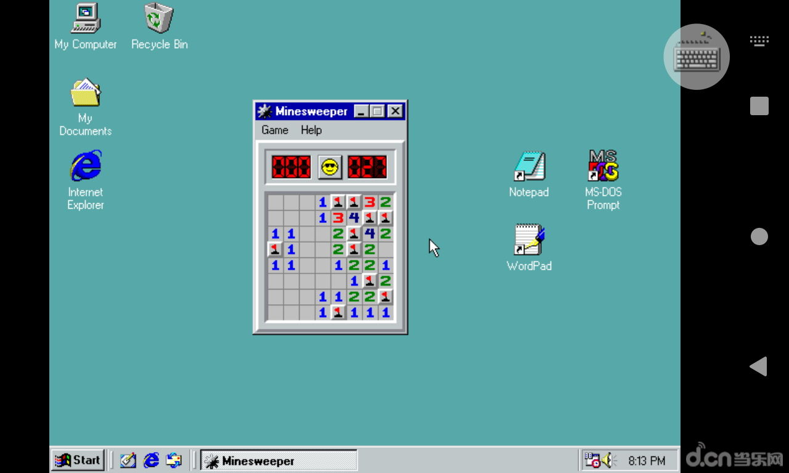Click the flag left of the 3 in top row
The width and height of the screenshot is (789, 473).
pyautogui.click(x=354, y=202)
